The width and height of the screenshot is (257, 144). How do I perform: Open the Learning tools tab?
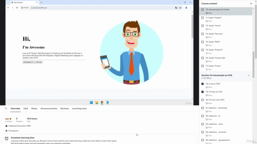point(80,108)
